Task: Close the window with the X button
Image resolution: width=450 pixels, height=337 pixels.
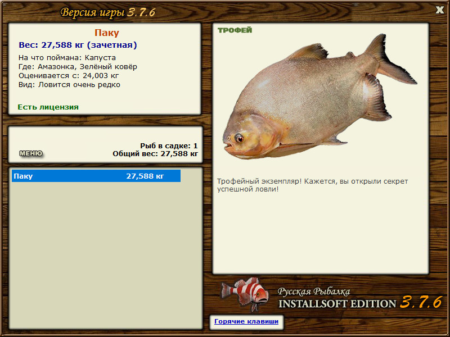Action: pos(440,10)
